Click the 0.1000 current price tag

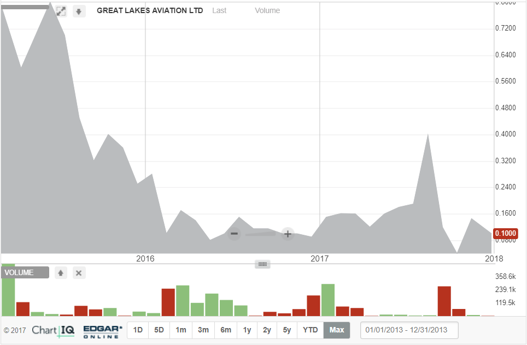(x=506, y=233)
